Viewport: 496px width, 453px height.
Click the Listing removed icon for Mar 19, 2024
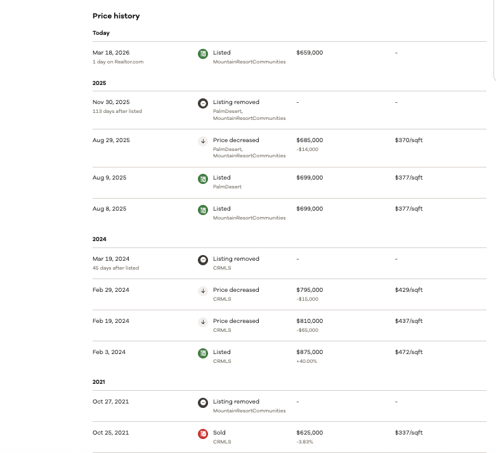click(x=203, y=260)
